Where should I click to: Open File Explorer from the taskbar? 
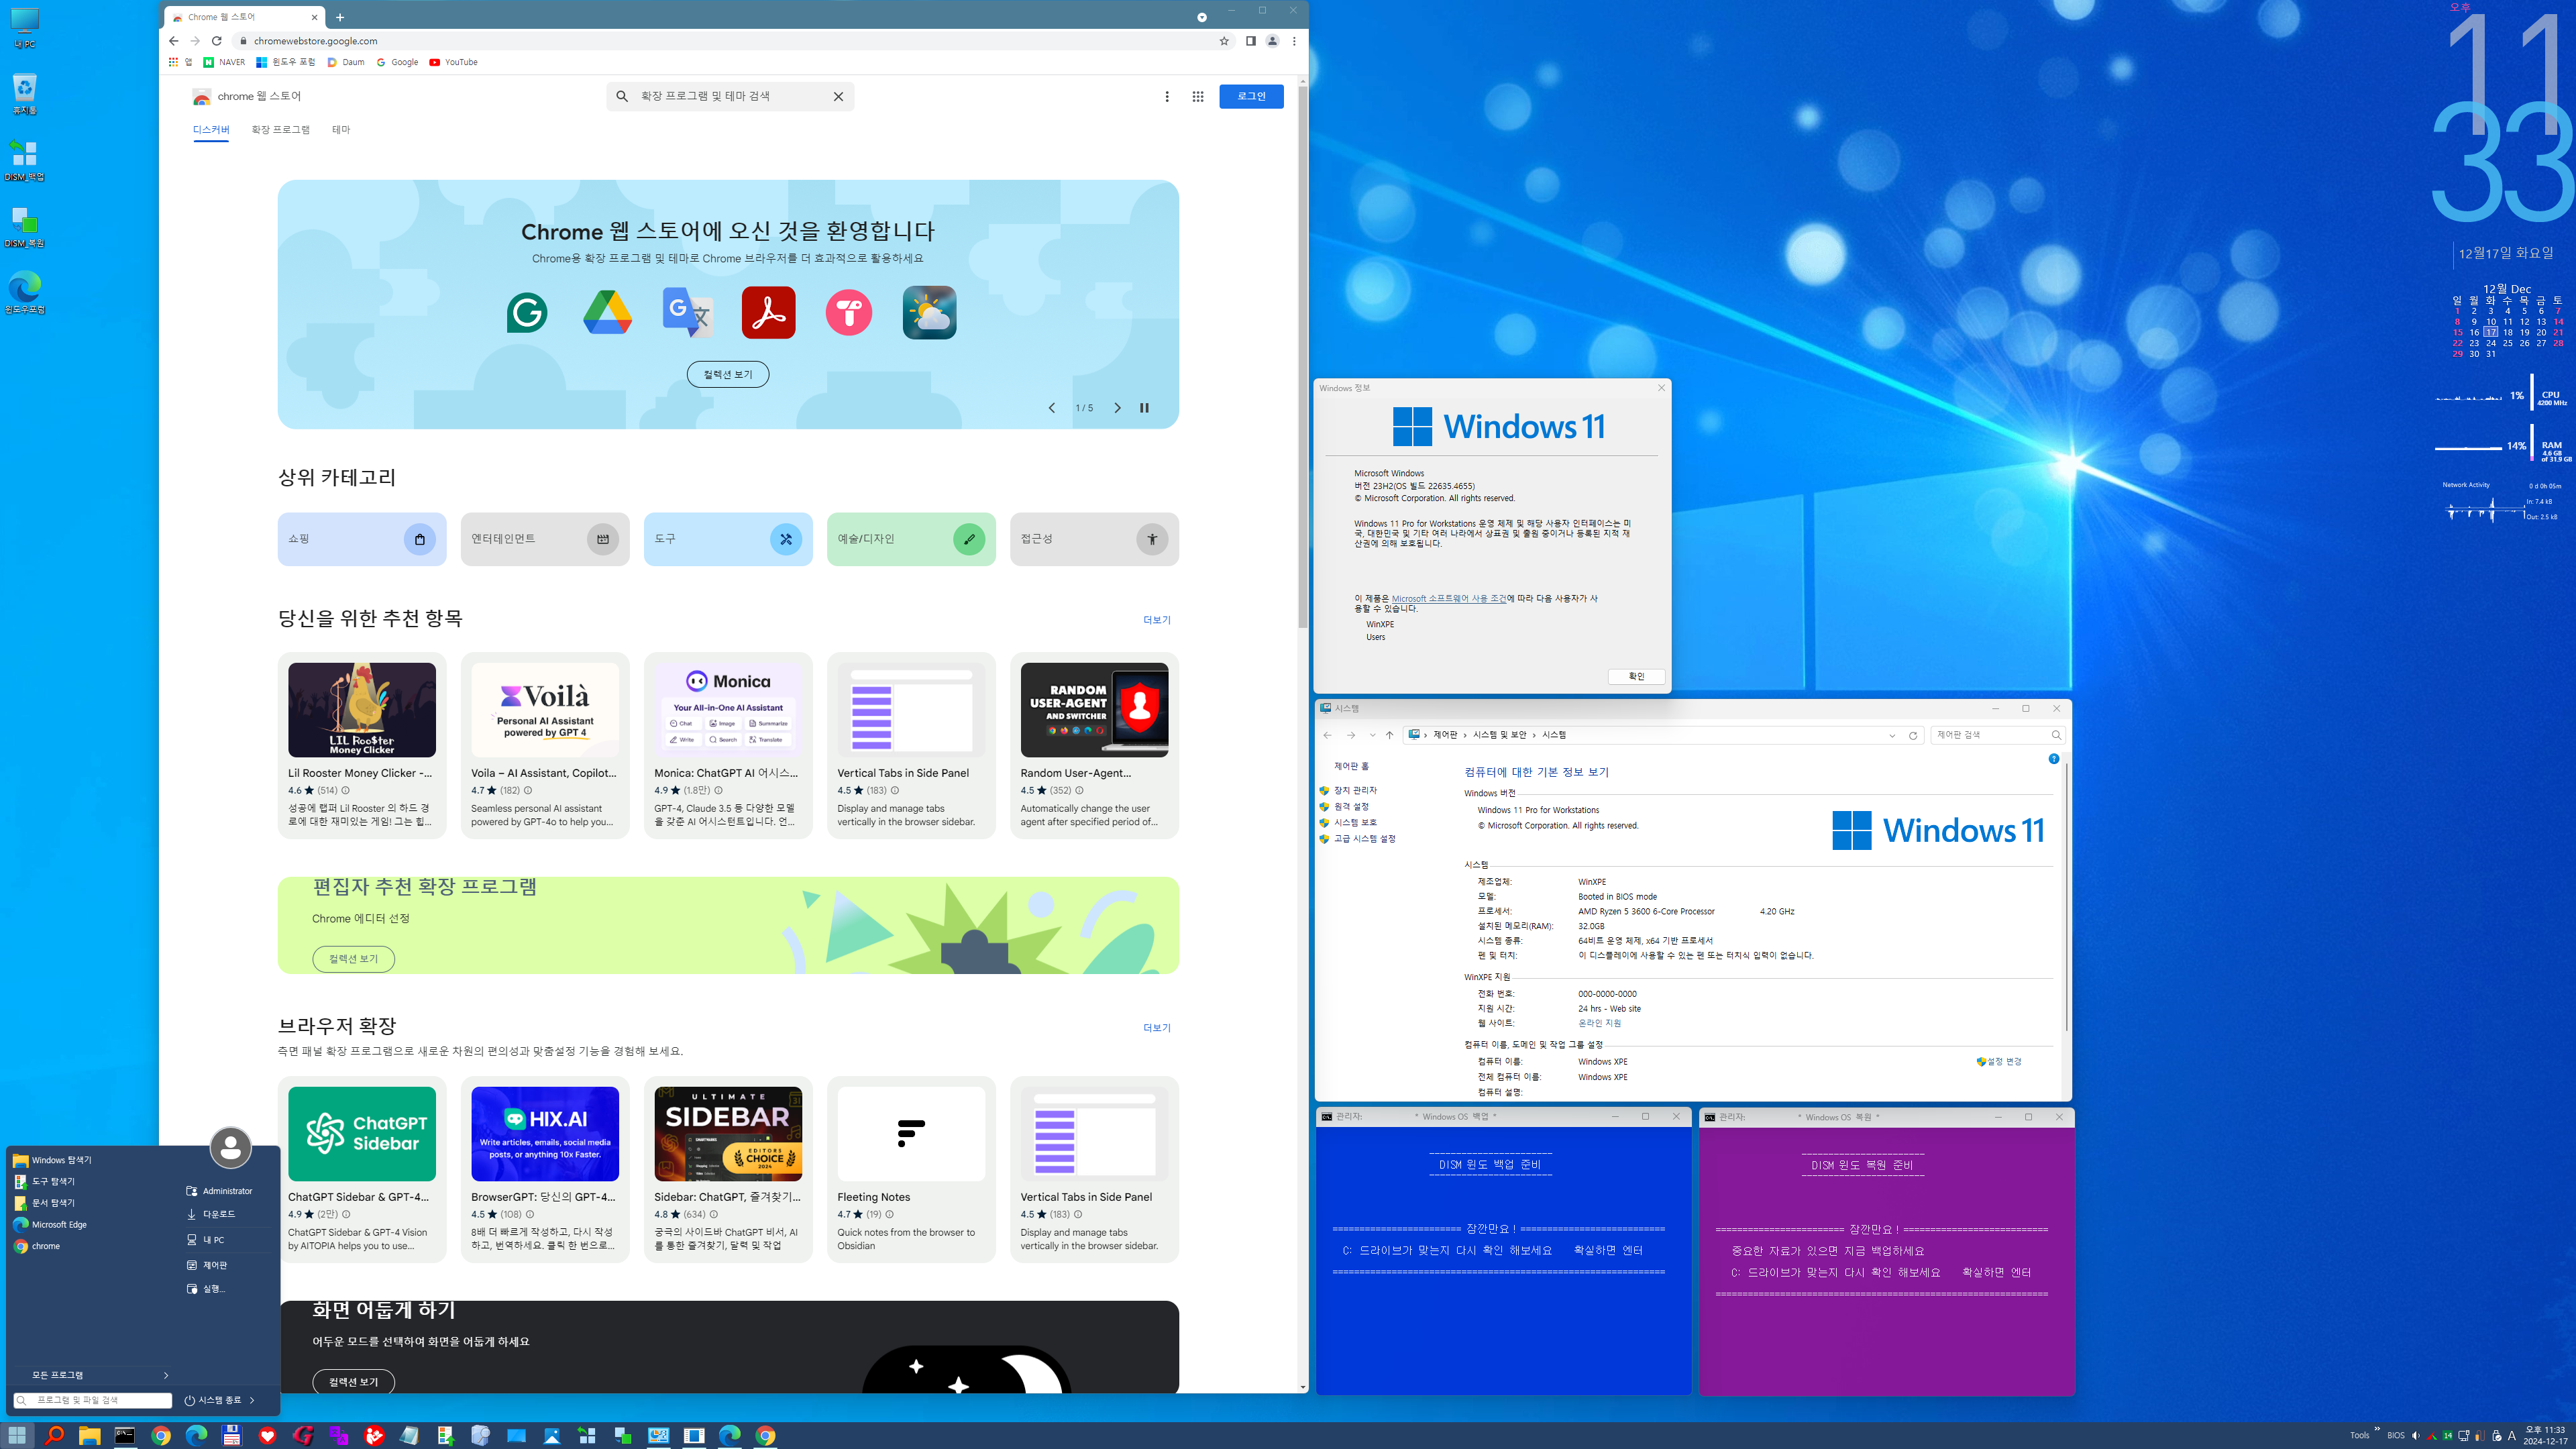pos(89,1436)
